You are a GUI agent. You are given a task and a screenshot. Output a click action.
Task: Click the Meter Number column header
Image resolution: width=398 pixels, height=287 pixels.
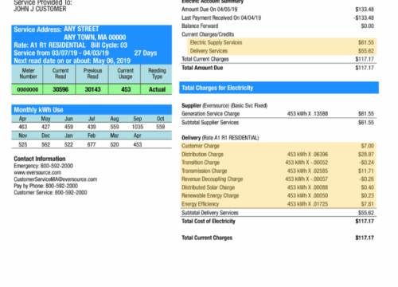point(28,73)
